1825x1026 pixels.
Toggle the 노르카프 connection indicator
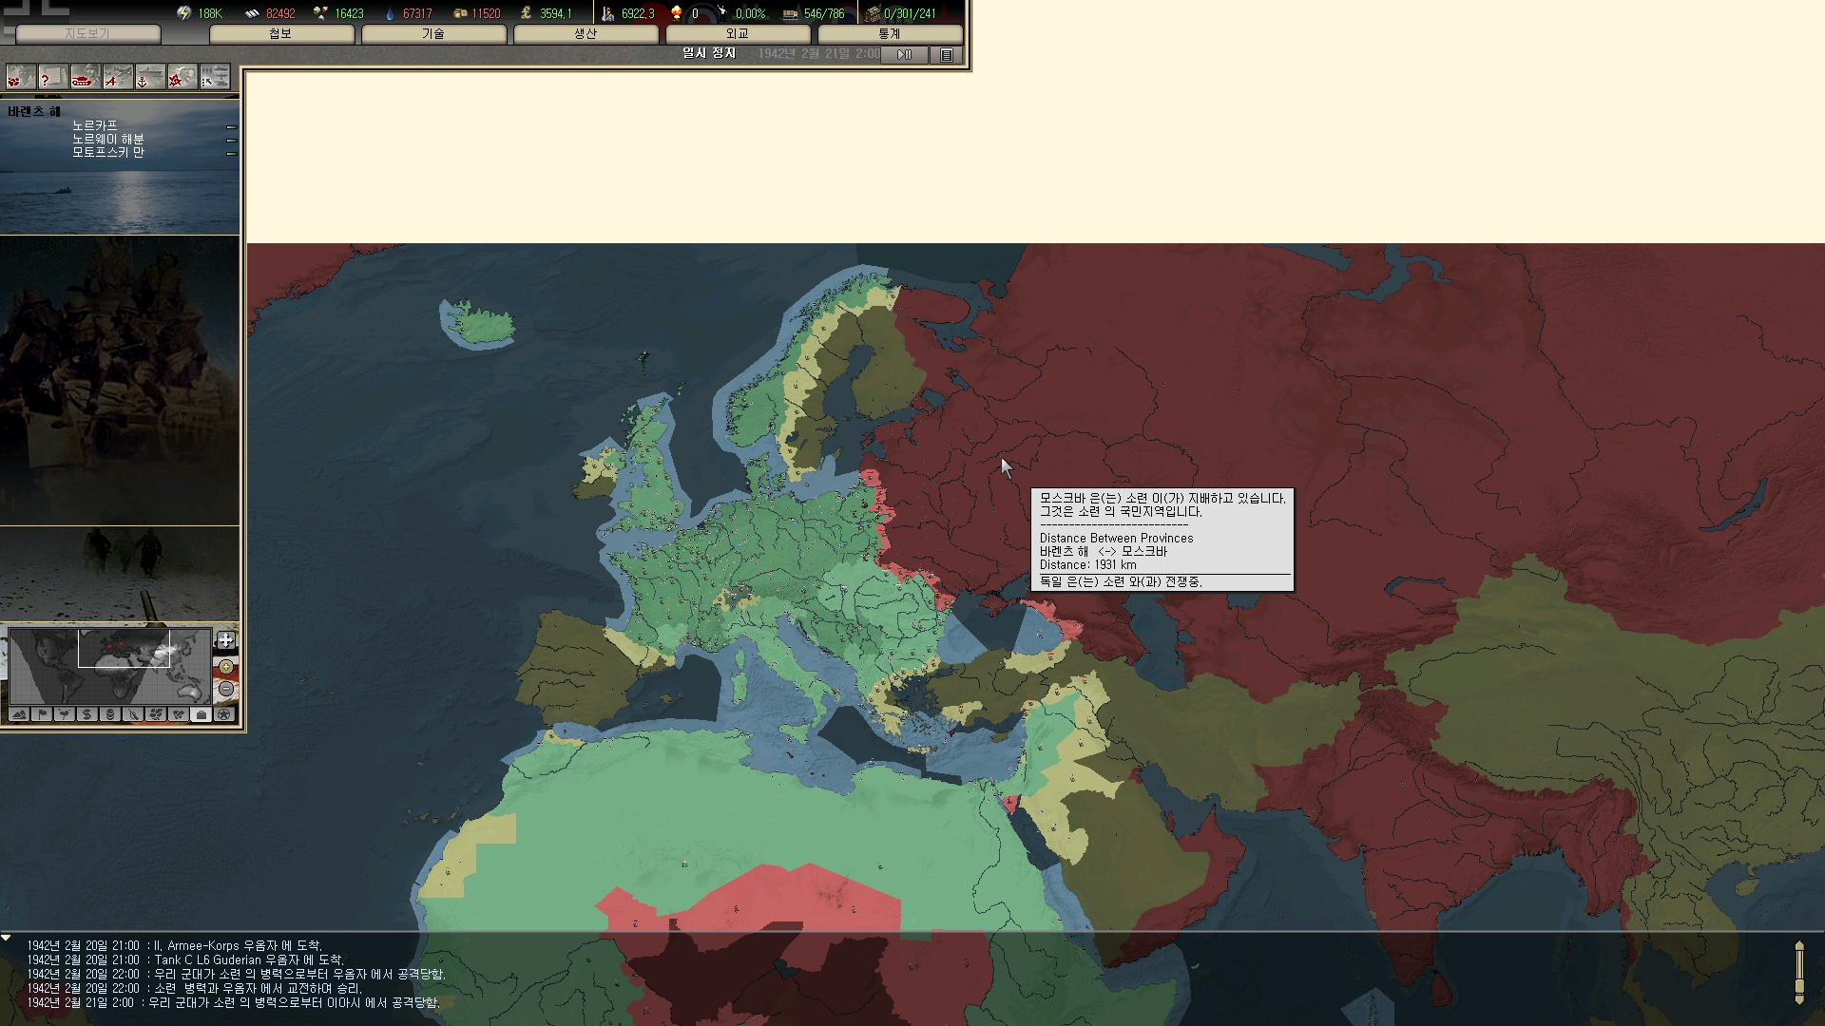click(231, 126)
